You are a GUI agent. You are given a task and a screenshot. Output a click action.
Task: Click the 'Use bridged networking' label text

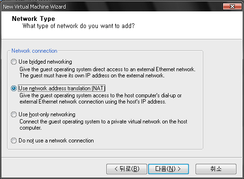[x=45, y=62]
